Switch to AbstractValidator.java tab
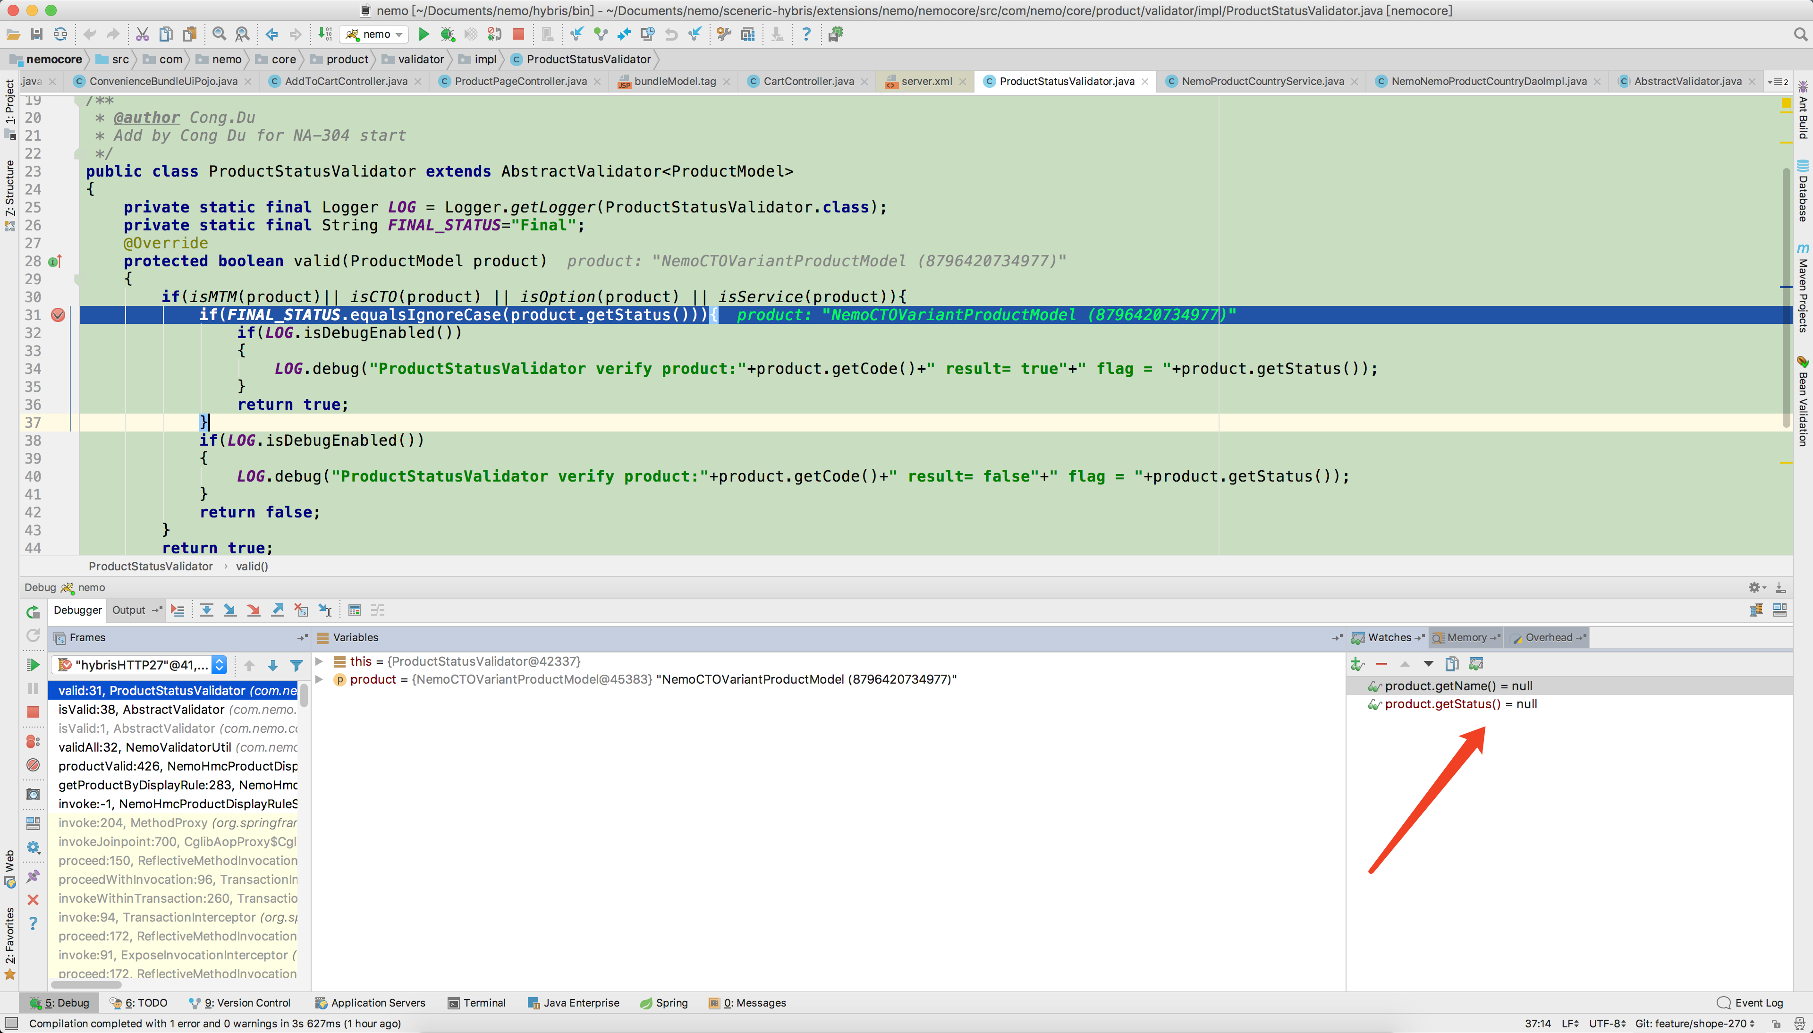The image size is (1813, 1033). point(1687,82)
